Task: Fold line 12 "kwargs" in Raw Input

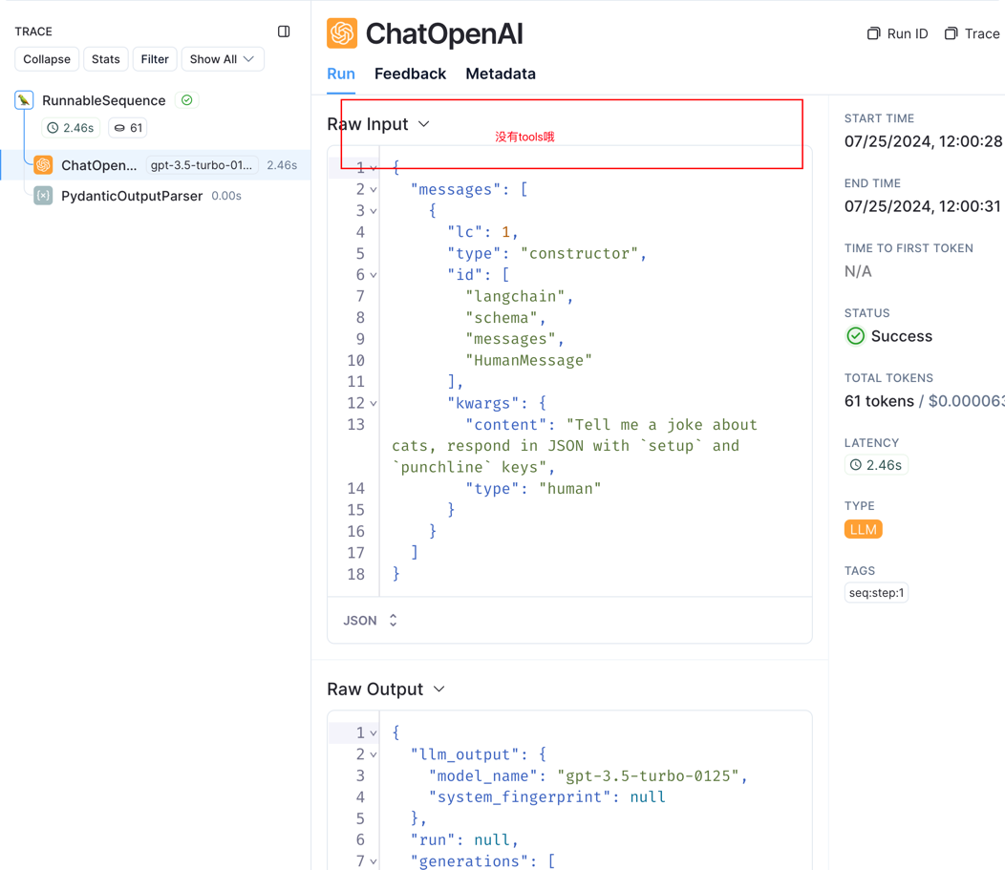Action: [x=373, y=403]
